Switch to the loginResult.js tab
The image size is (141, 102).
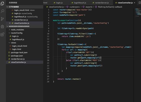click(x=79, y=3)
